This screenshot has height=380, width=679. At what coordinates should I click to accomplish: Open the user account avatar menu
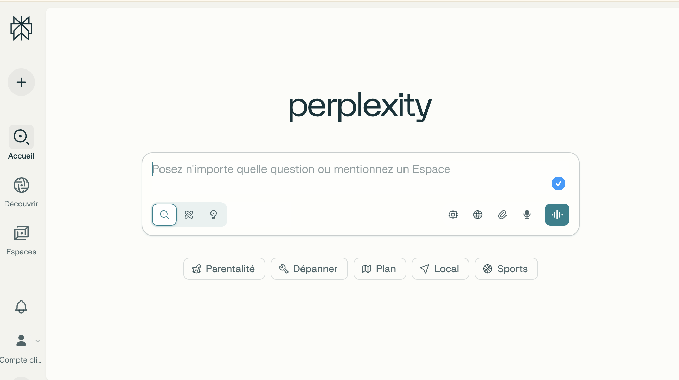tap(21, 341)
